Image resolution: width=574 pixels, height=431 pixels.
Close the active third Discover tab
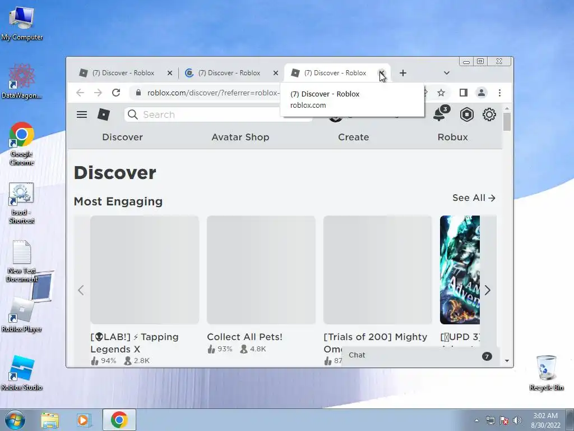[x=381, y=73]
